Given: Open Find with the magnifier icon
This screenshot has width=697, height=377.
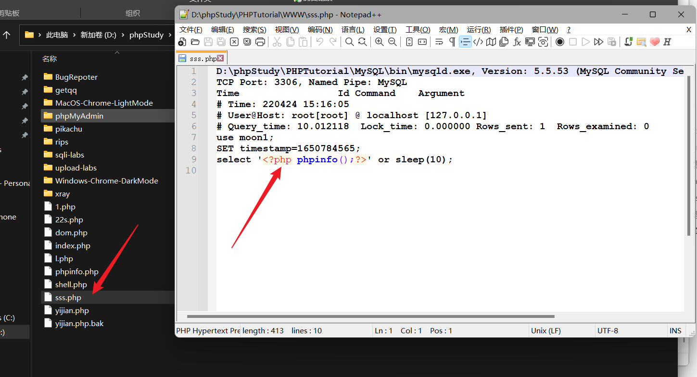Looking at the screenshot, I should click(349, 42).
